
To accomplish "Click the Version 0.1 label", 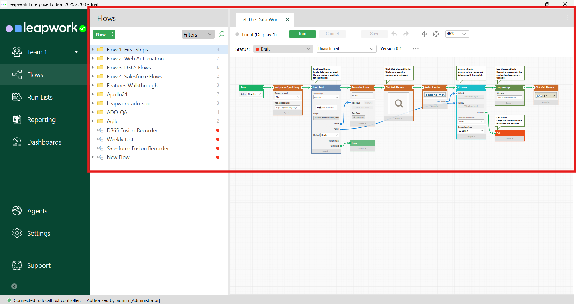I will [391, 49].
